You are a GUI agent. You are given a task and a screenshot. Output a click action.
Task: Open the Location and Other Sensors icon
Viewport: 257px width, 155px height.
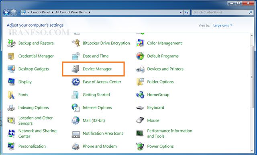(x=11, y=120)
